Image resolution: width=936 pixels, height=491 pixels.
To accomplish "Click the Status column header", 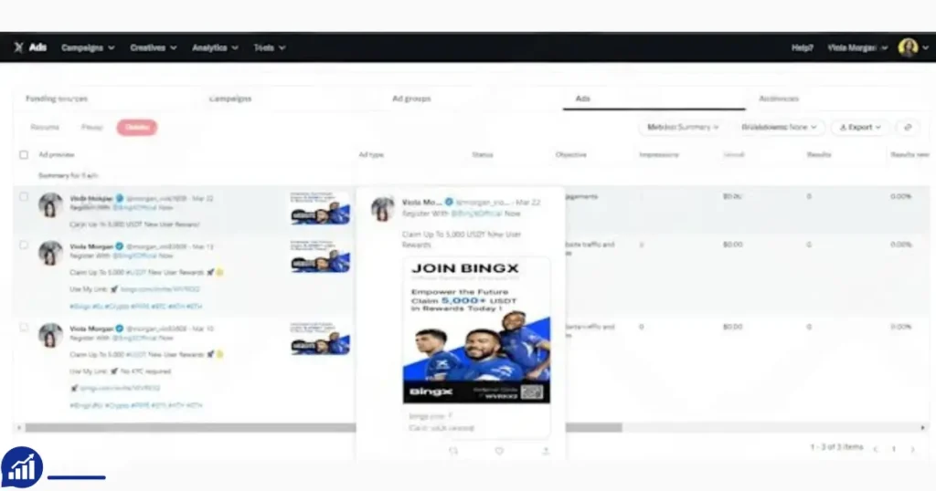I will click(x=483, y=154).
